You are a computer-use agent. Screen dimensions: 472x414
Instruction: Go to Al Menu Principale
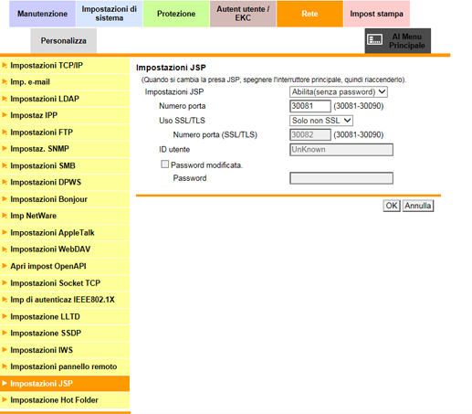(x=398, y=41)
